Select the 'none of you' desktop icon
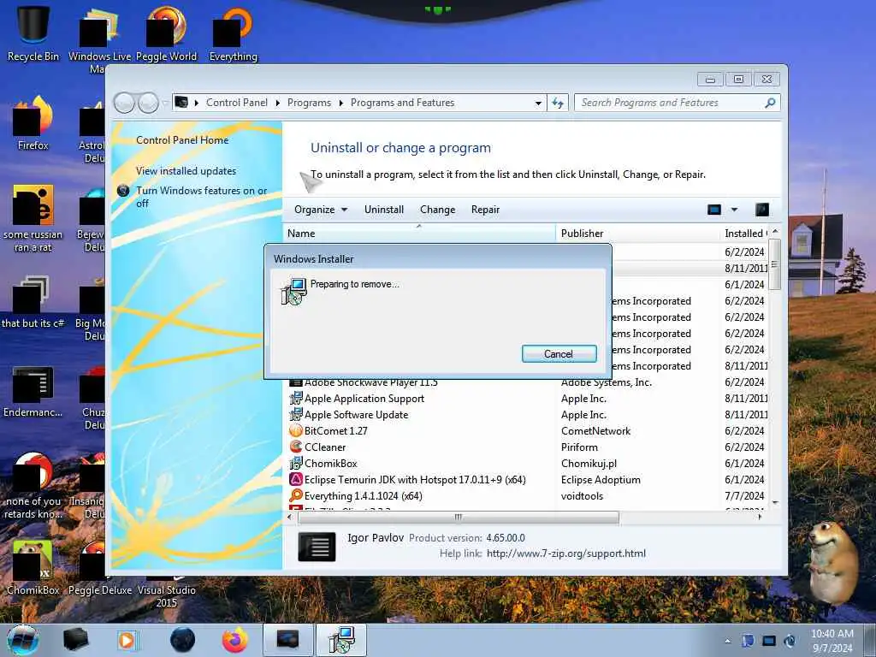 (x=33, y=485)
